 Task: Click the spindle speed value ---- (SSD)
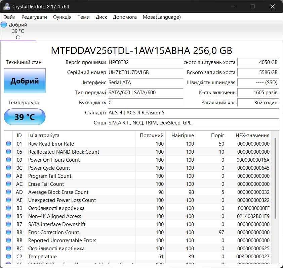click(x=258, y=83)
